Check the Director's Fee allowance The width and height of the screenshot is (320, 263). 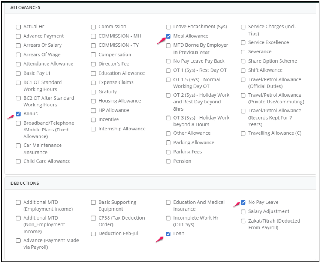point(93,64)
